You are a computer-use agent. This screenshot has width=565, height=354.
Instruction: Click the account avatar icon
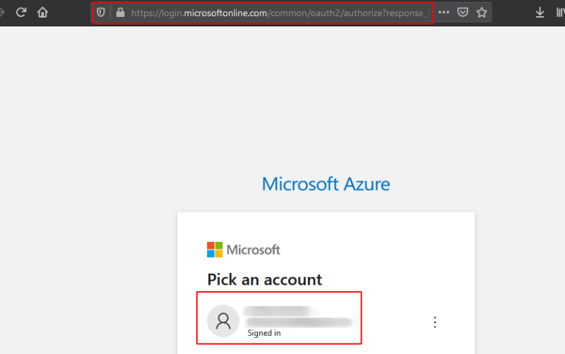pos(223,321)
